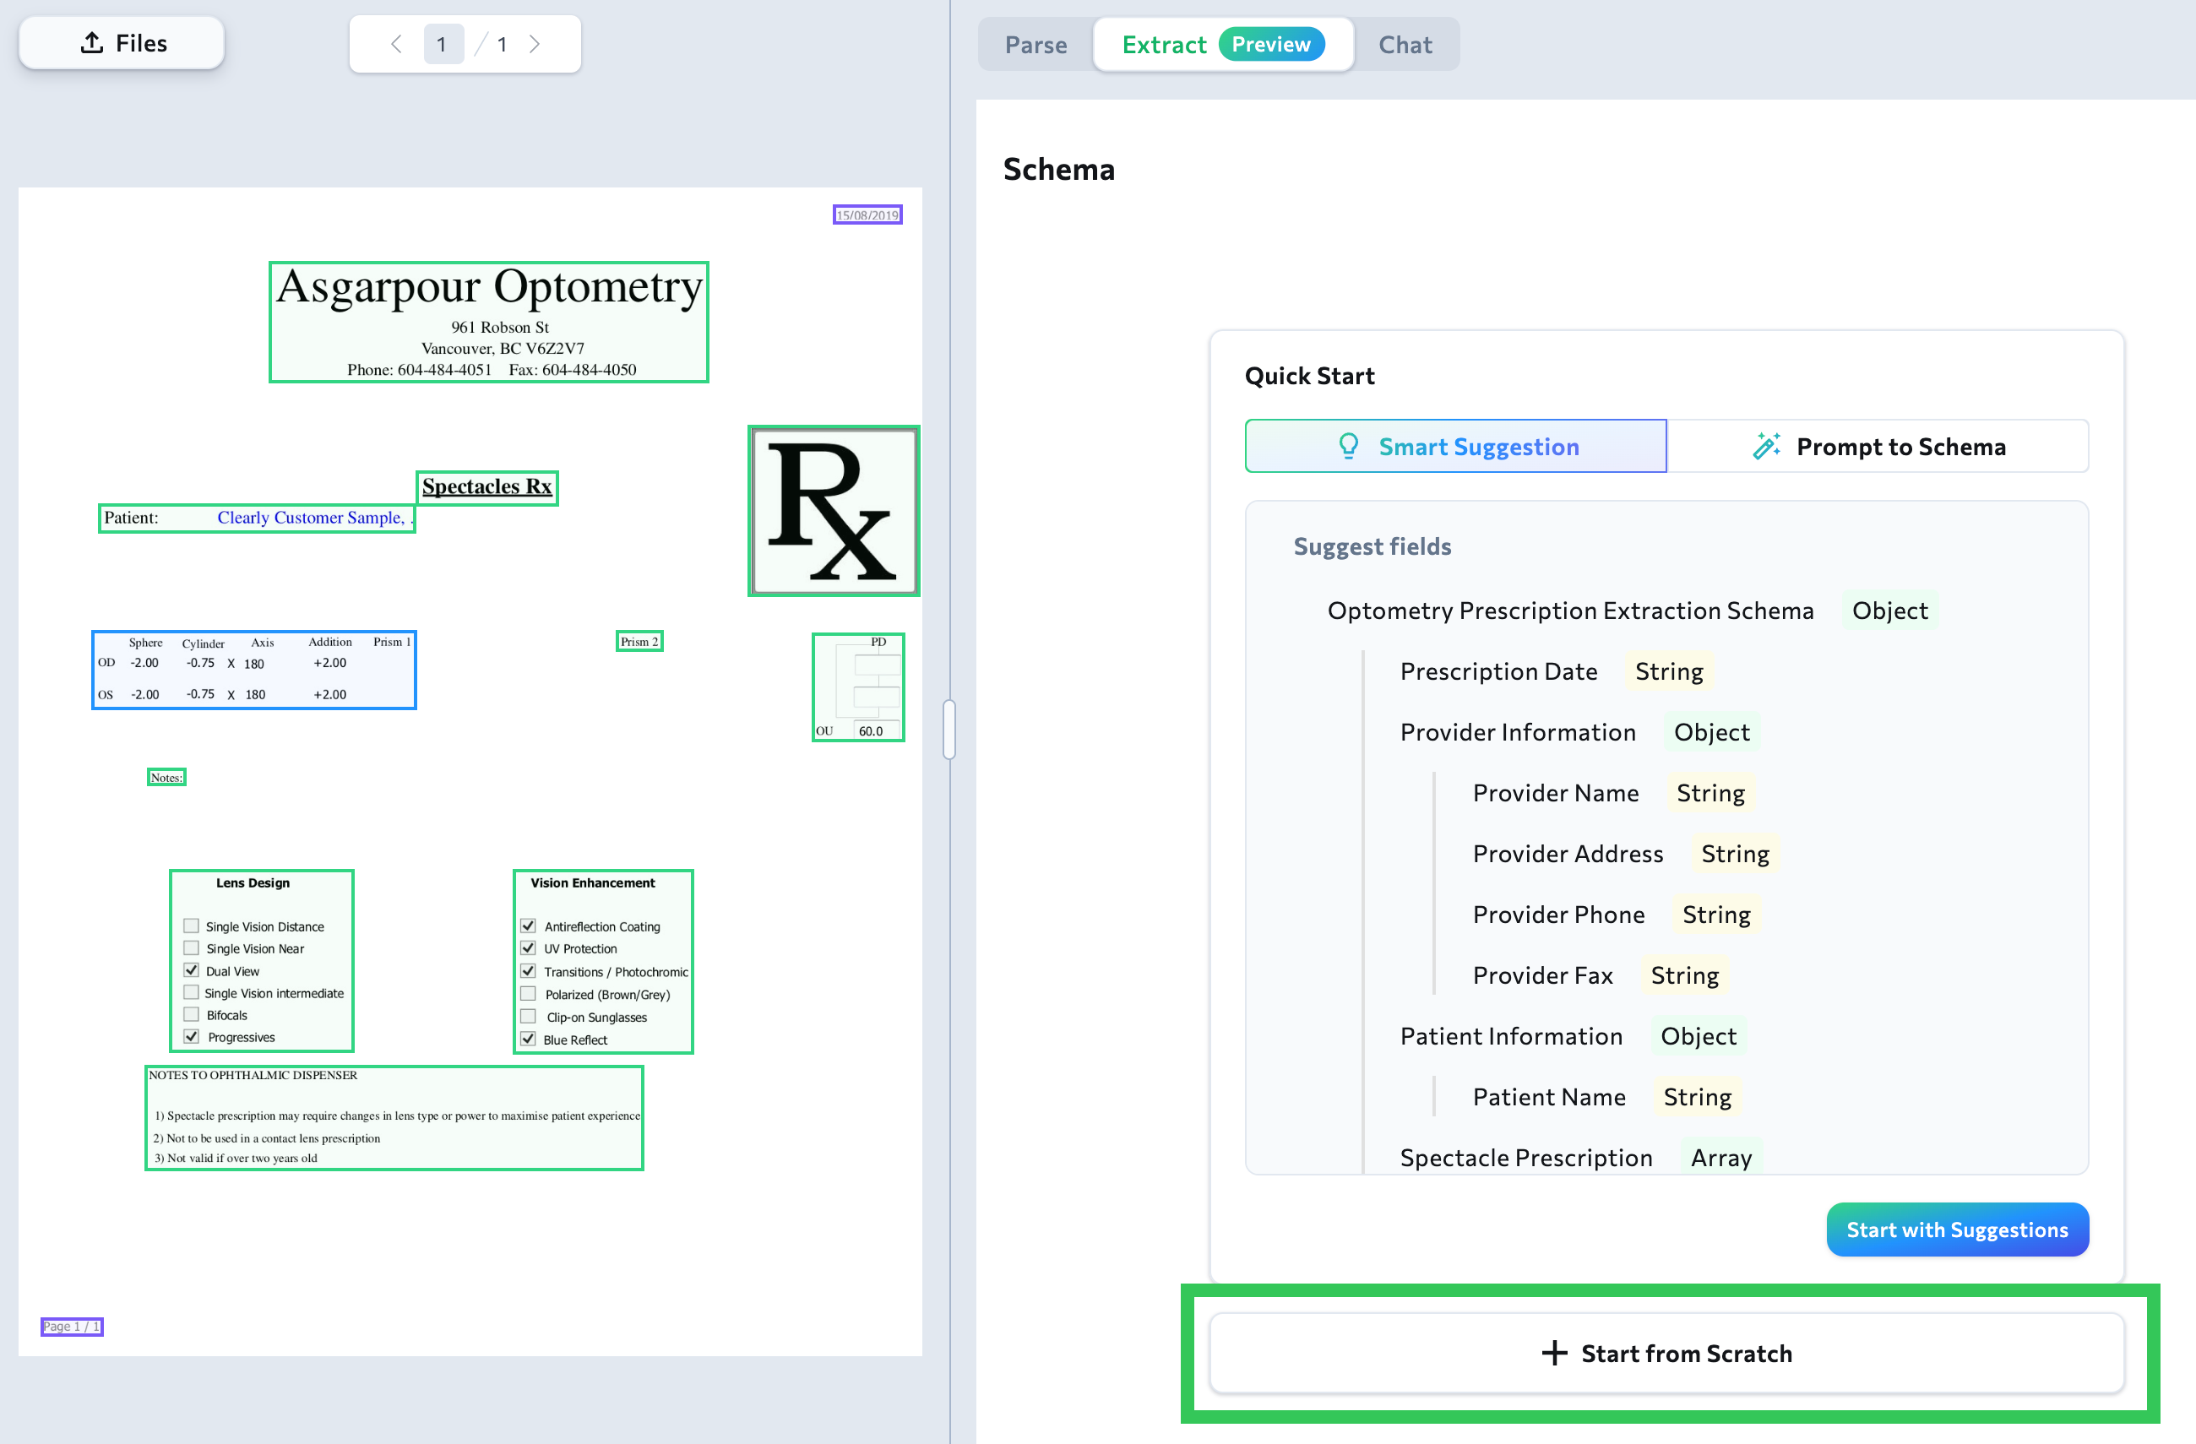Expand Patient Information object field
The height and width of the screenshot is (1444, 2196).
[1510, 1036]
